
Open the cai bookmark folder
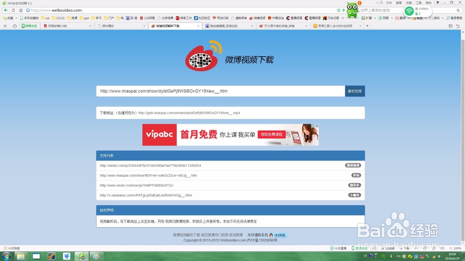(46, 18)
